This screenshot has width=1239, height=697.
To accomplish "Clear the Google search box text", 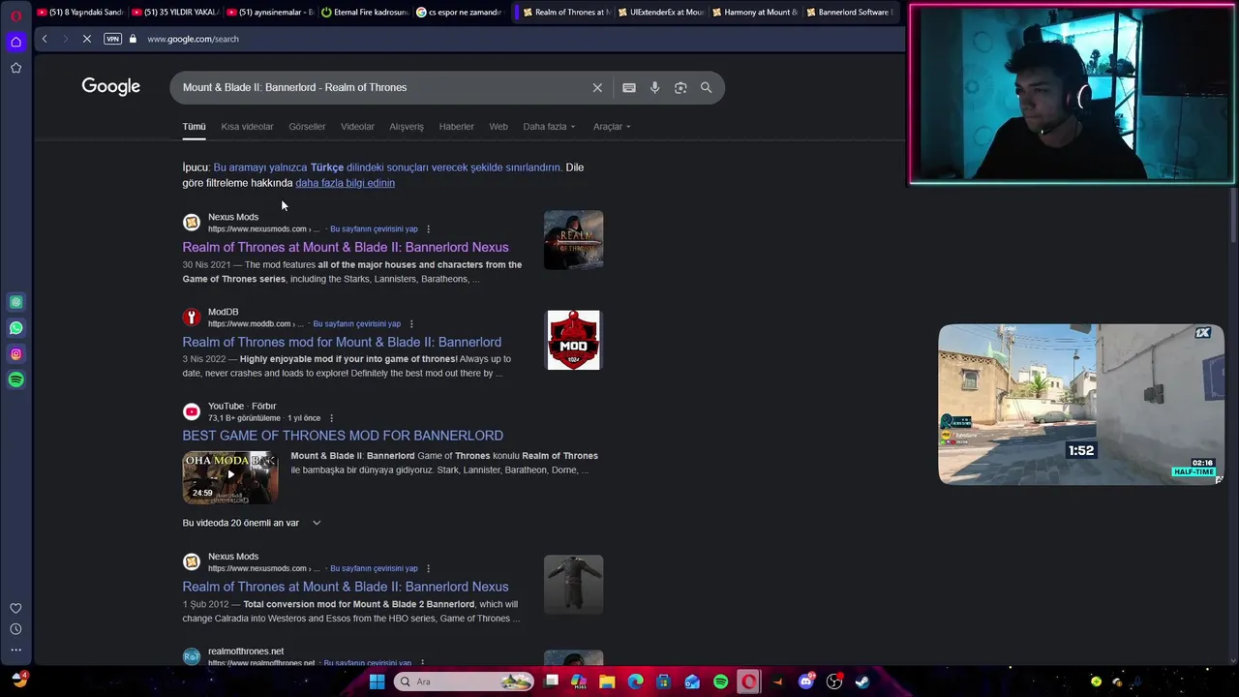I will 597,88.
